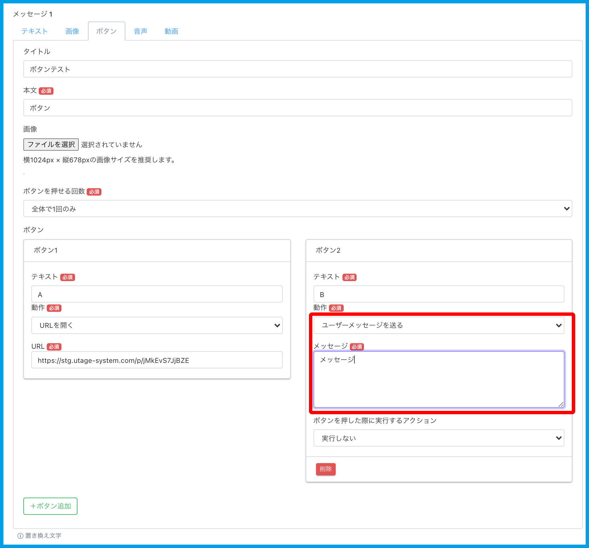The height and width of the screenshot is (548, 589).
Task: Open the ボタン1 動作 dropdown (URLを開く)
Action: pos(157,325)
